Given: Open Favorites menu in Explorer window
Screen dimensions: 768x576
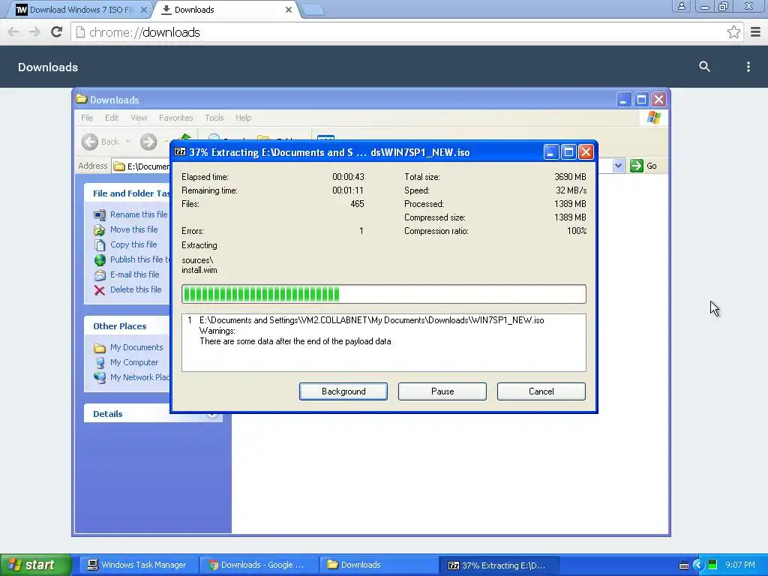Looking at the screenshot, I should pos(175,118).
